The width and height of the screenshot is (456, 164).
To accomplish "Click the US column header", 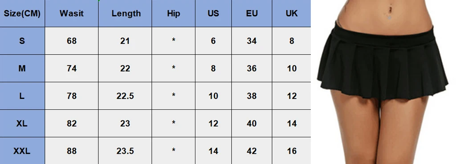I will pos(213,13).
